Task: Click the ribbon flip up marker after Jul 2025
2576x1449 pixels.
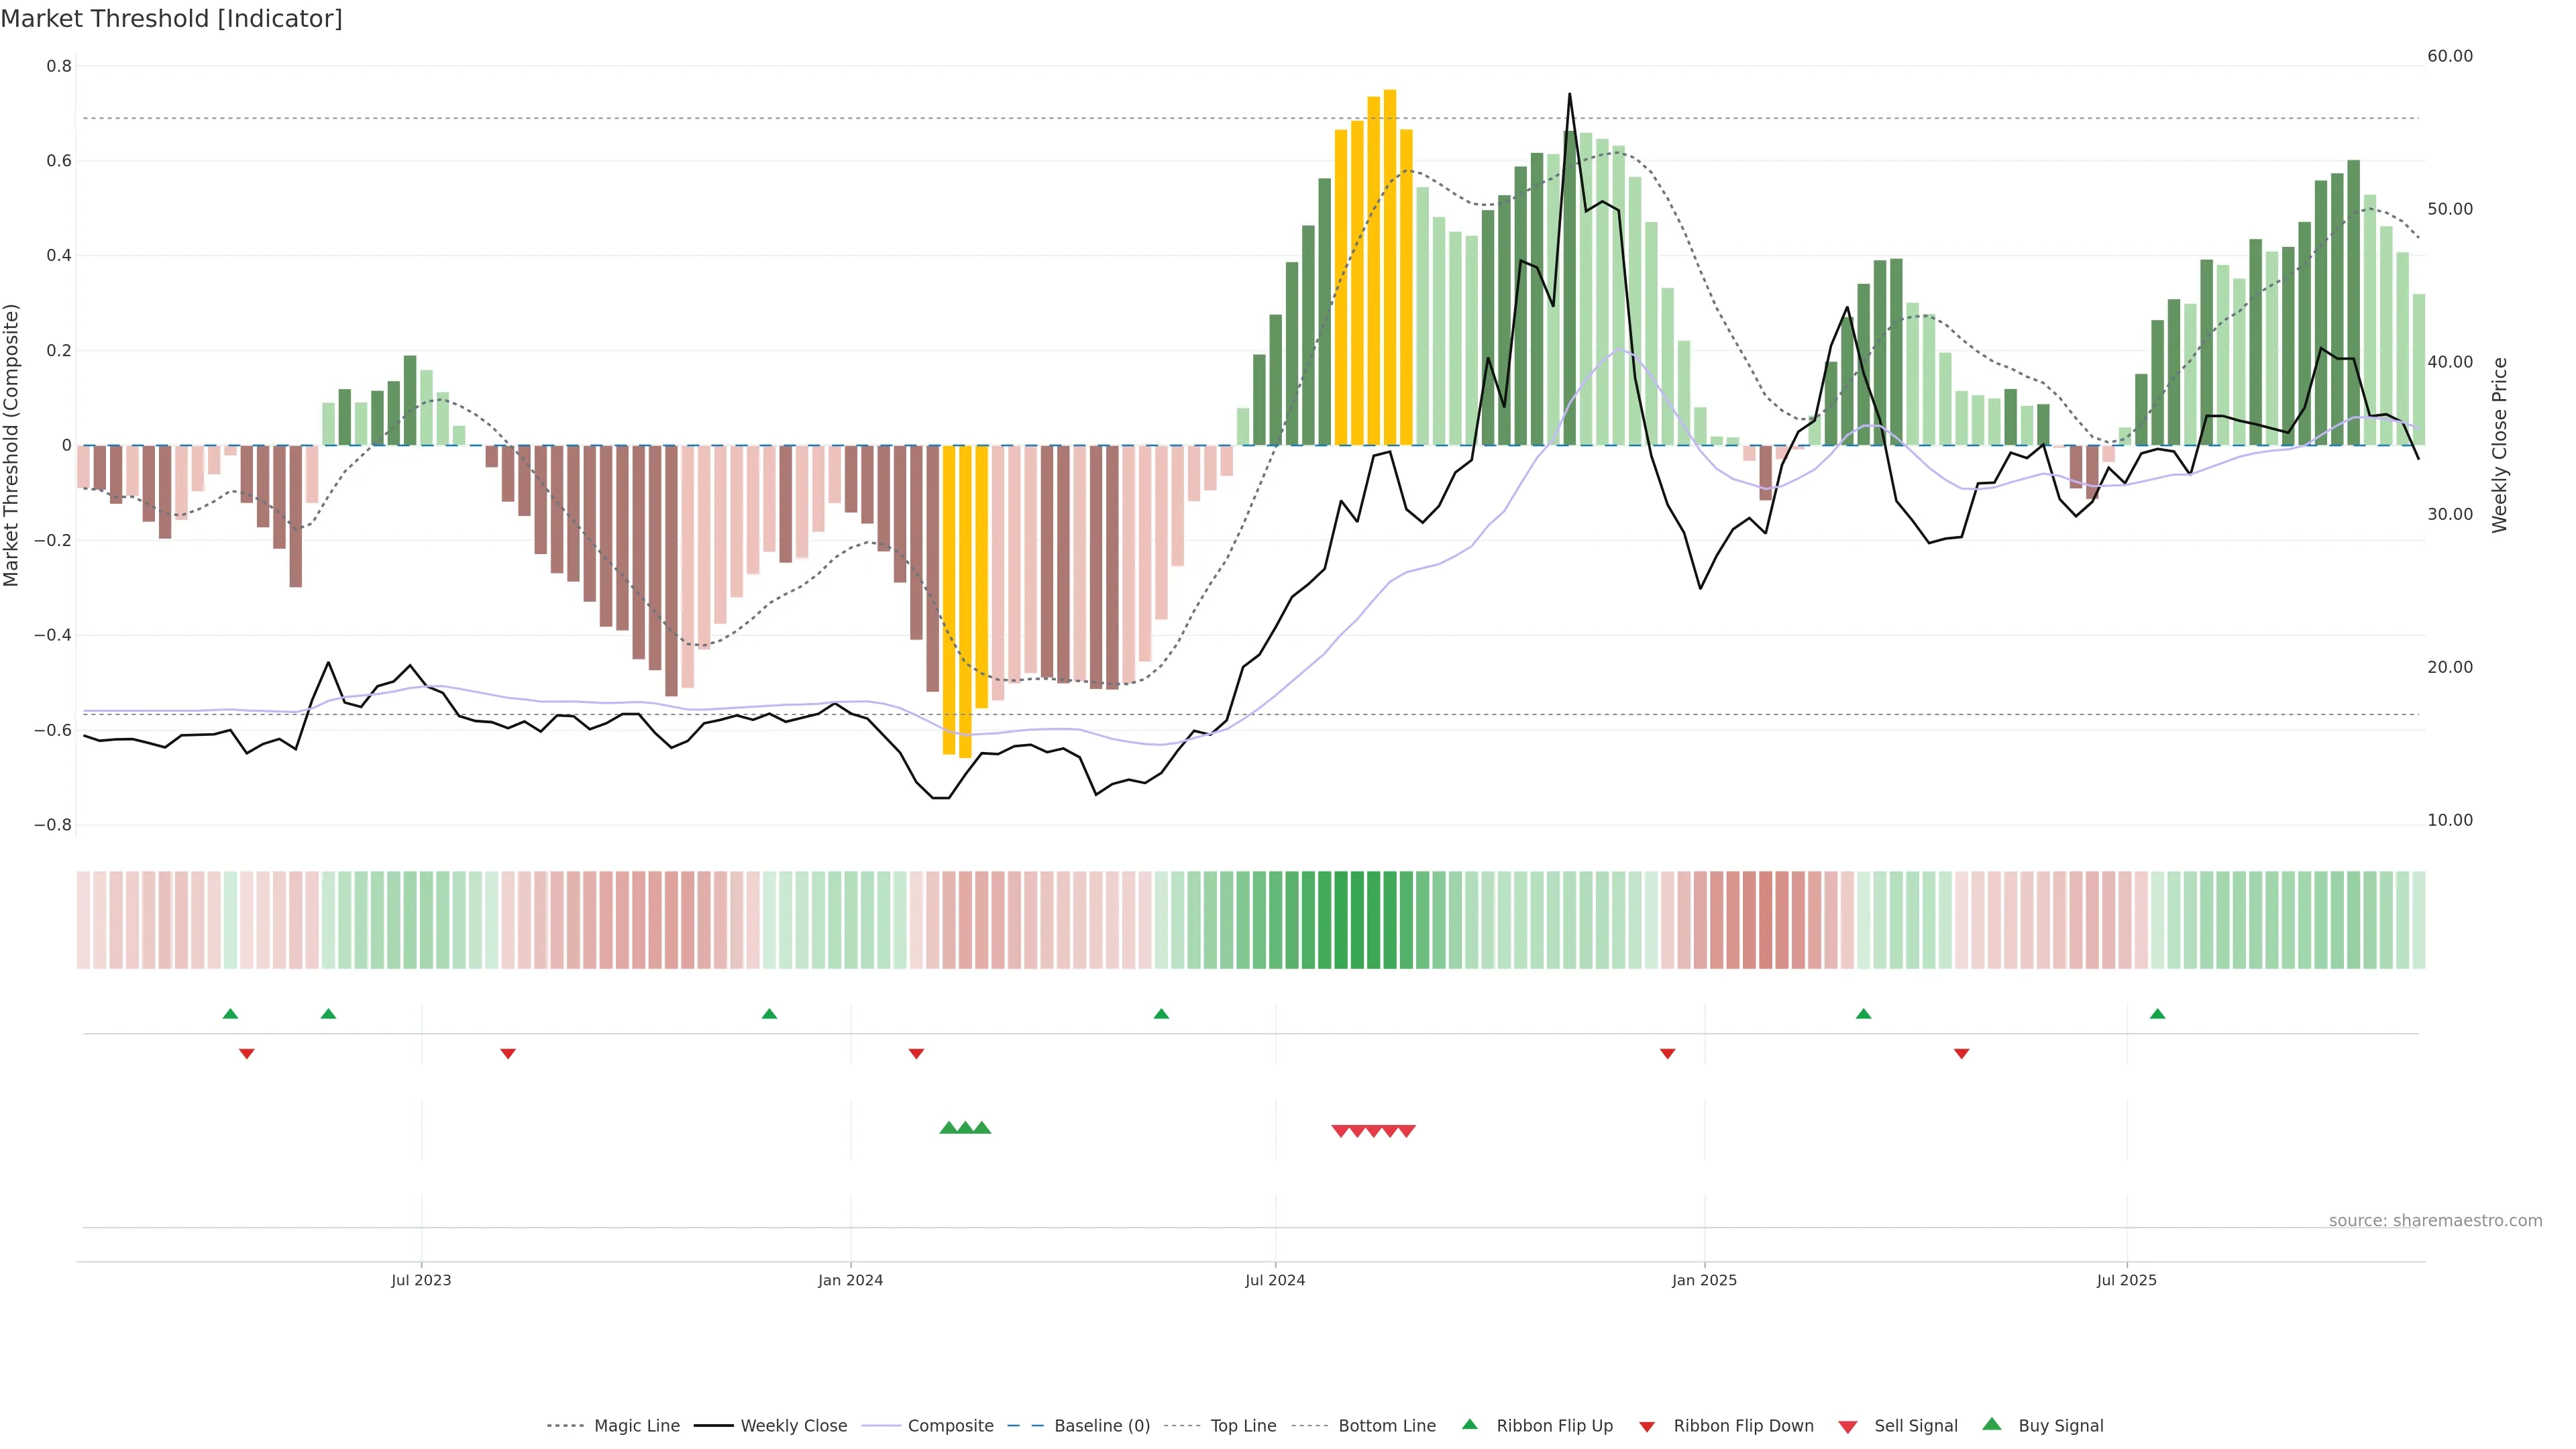Action: tap(2157, 1014)
